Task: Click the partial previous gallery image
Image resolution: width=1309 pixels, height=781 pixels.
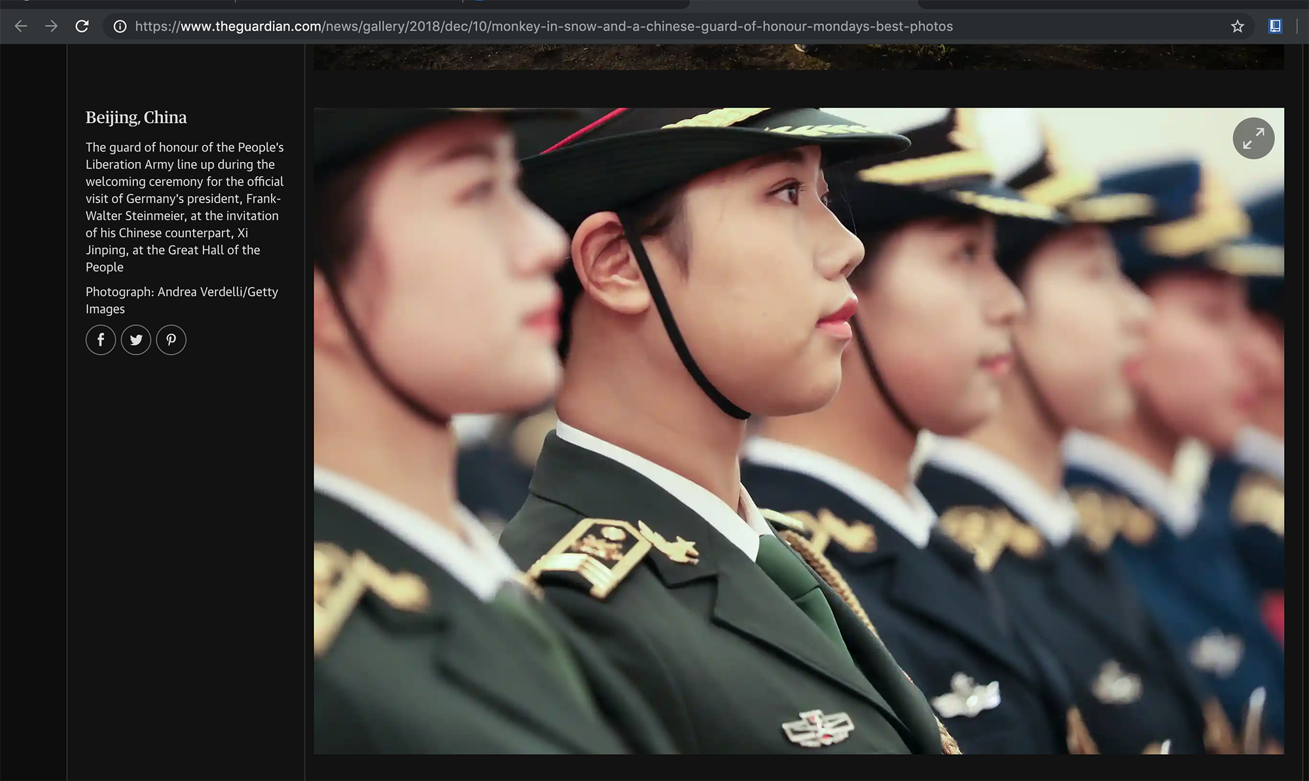Action: [x=798, y=57]
